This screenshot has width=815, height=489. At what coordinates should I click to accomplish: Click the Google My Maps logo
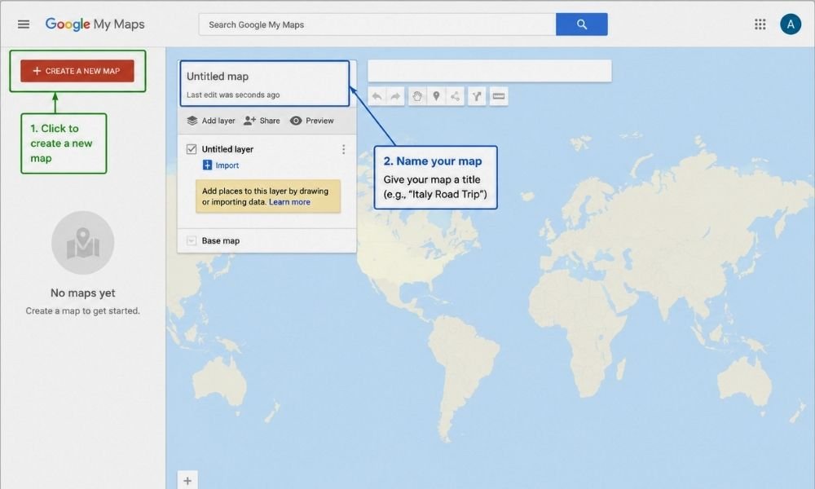[95, 24]
